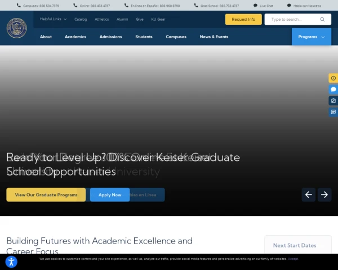Click the Habla con Nosotros text link
Image resolution: width=338 pixels, height=270 pixels.
click(x=307, y=6)
